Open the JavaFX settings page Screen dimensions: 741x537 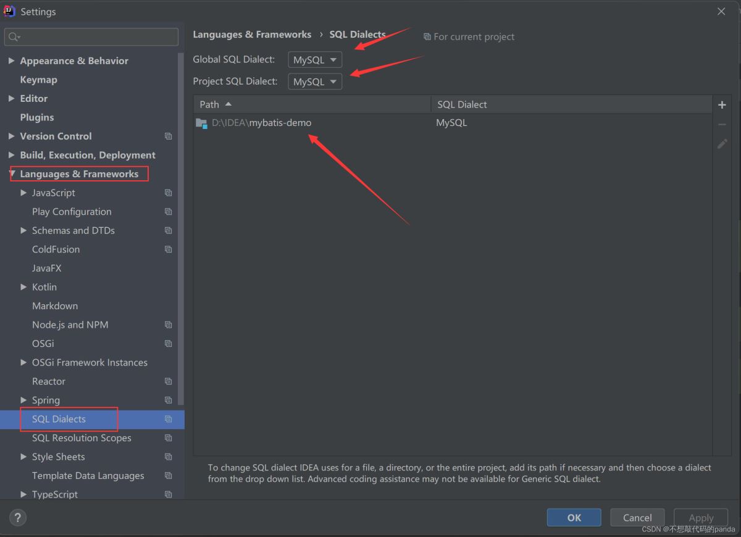[x=47, y=268]
